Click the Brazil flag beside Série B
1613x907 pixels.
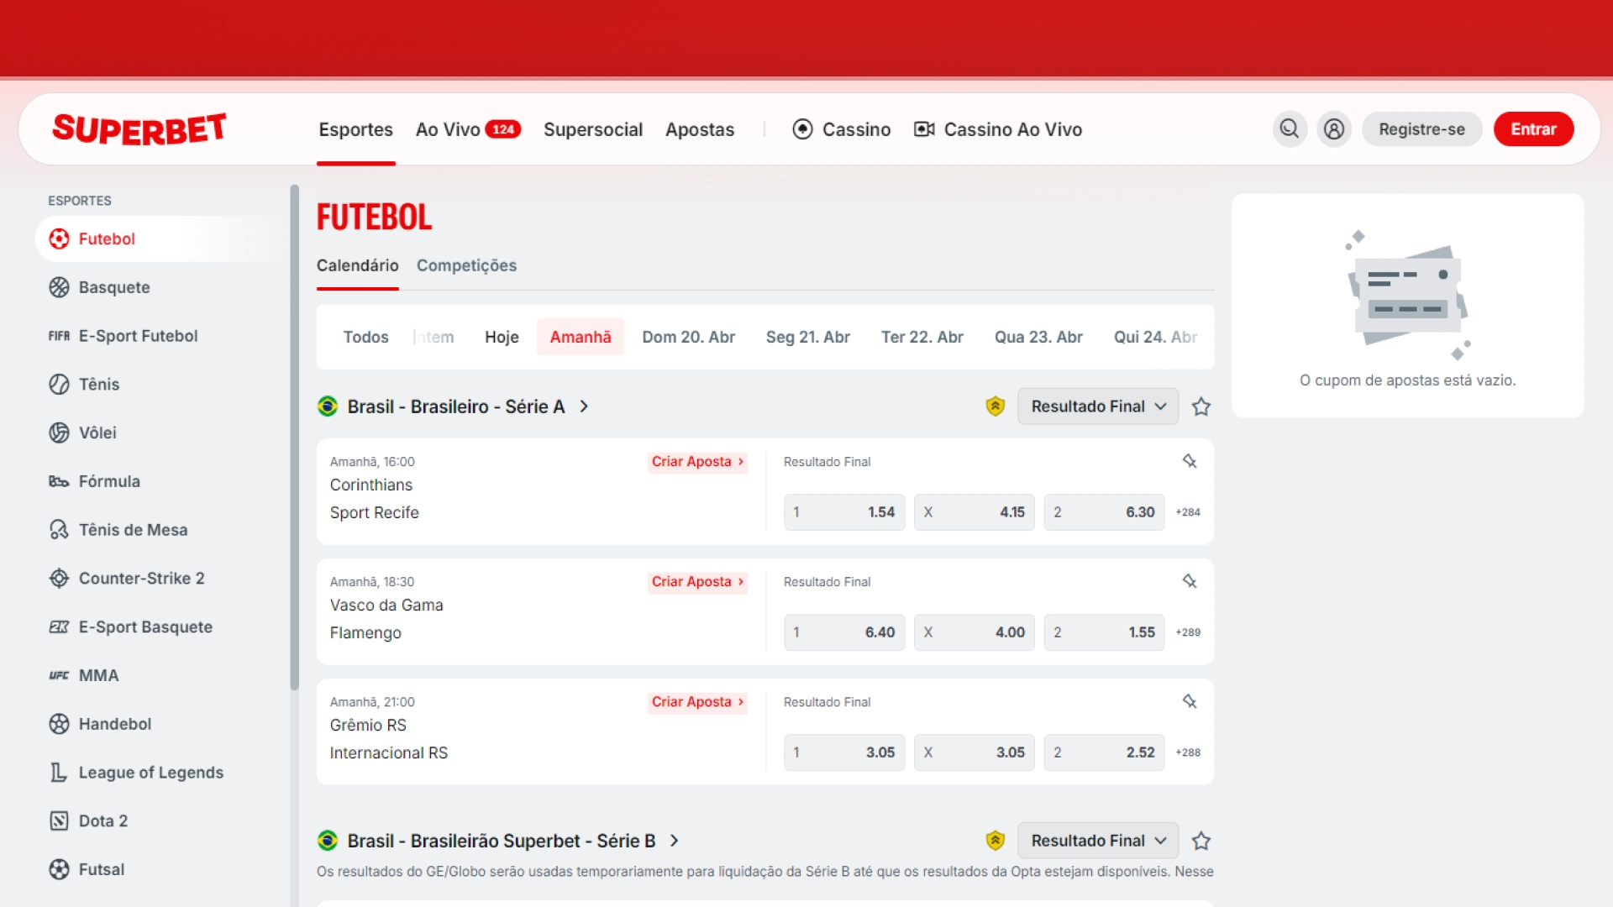328,841
